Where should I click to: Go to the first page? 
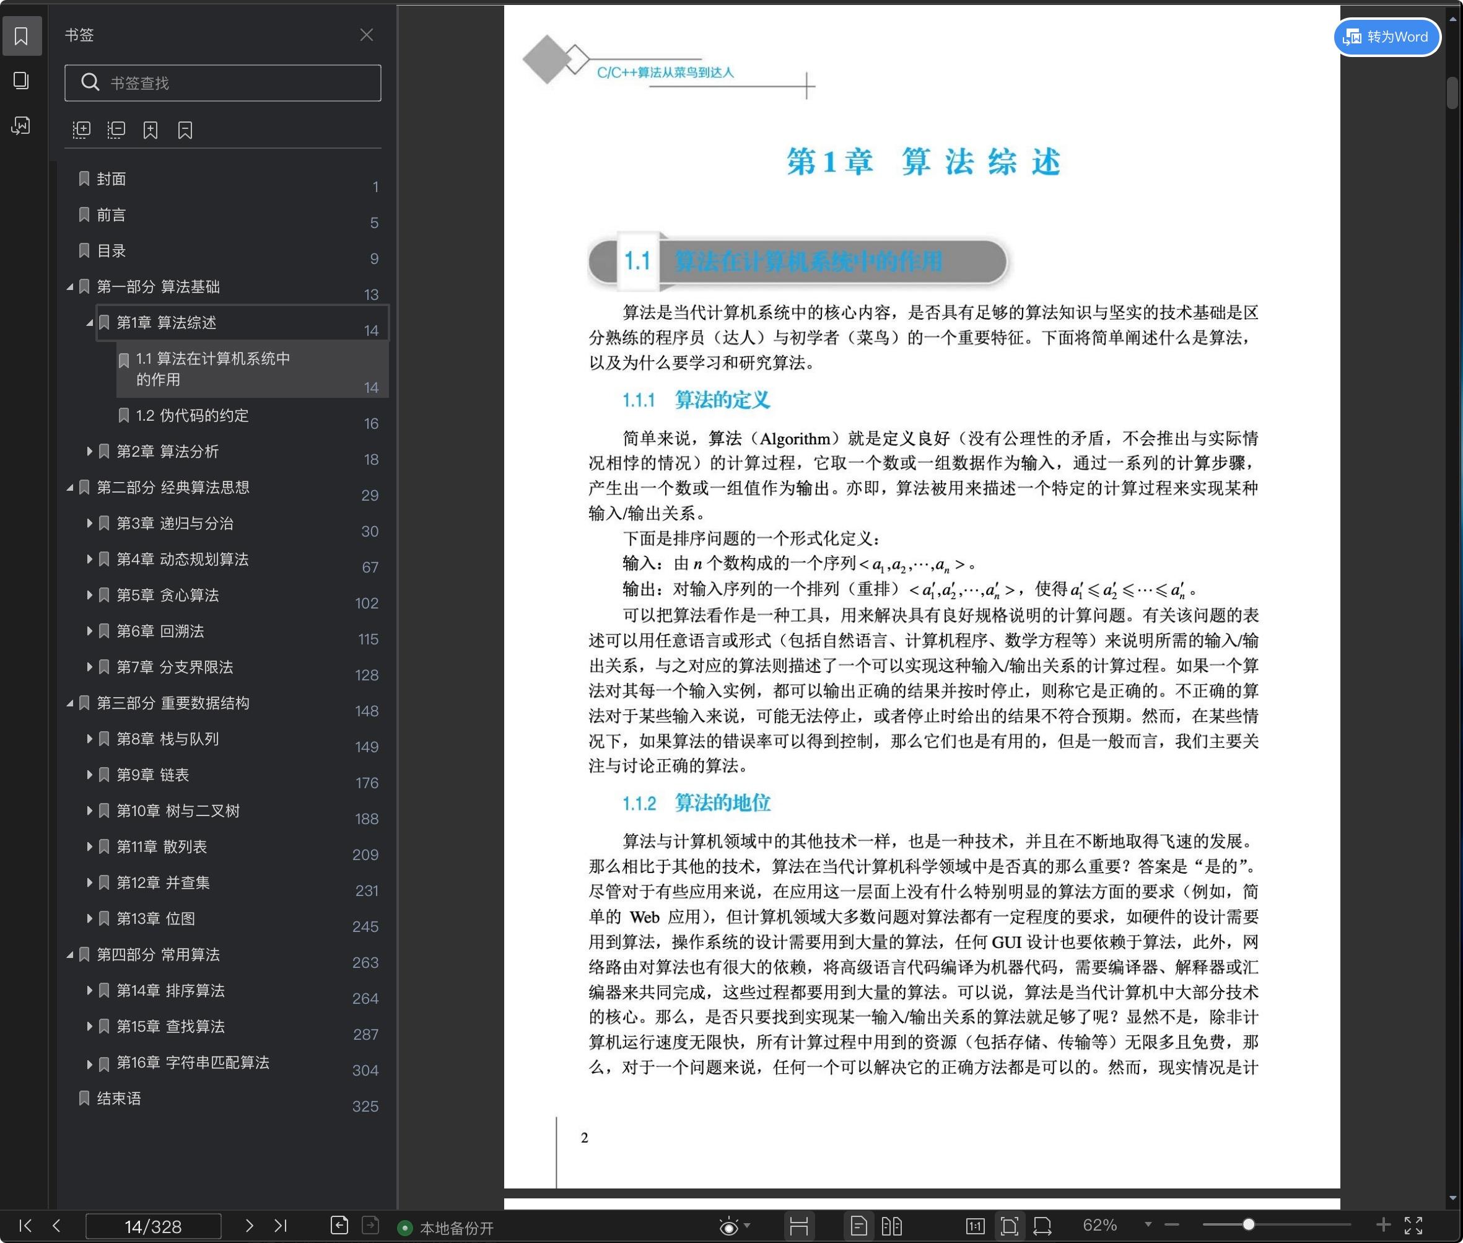pyautogui.click(x=25, y=1226)
